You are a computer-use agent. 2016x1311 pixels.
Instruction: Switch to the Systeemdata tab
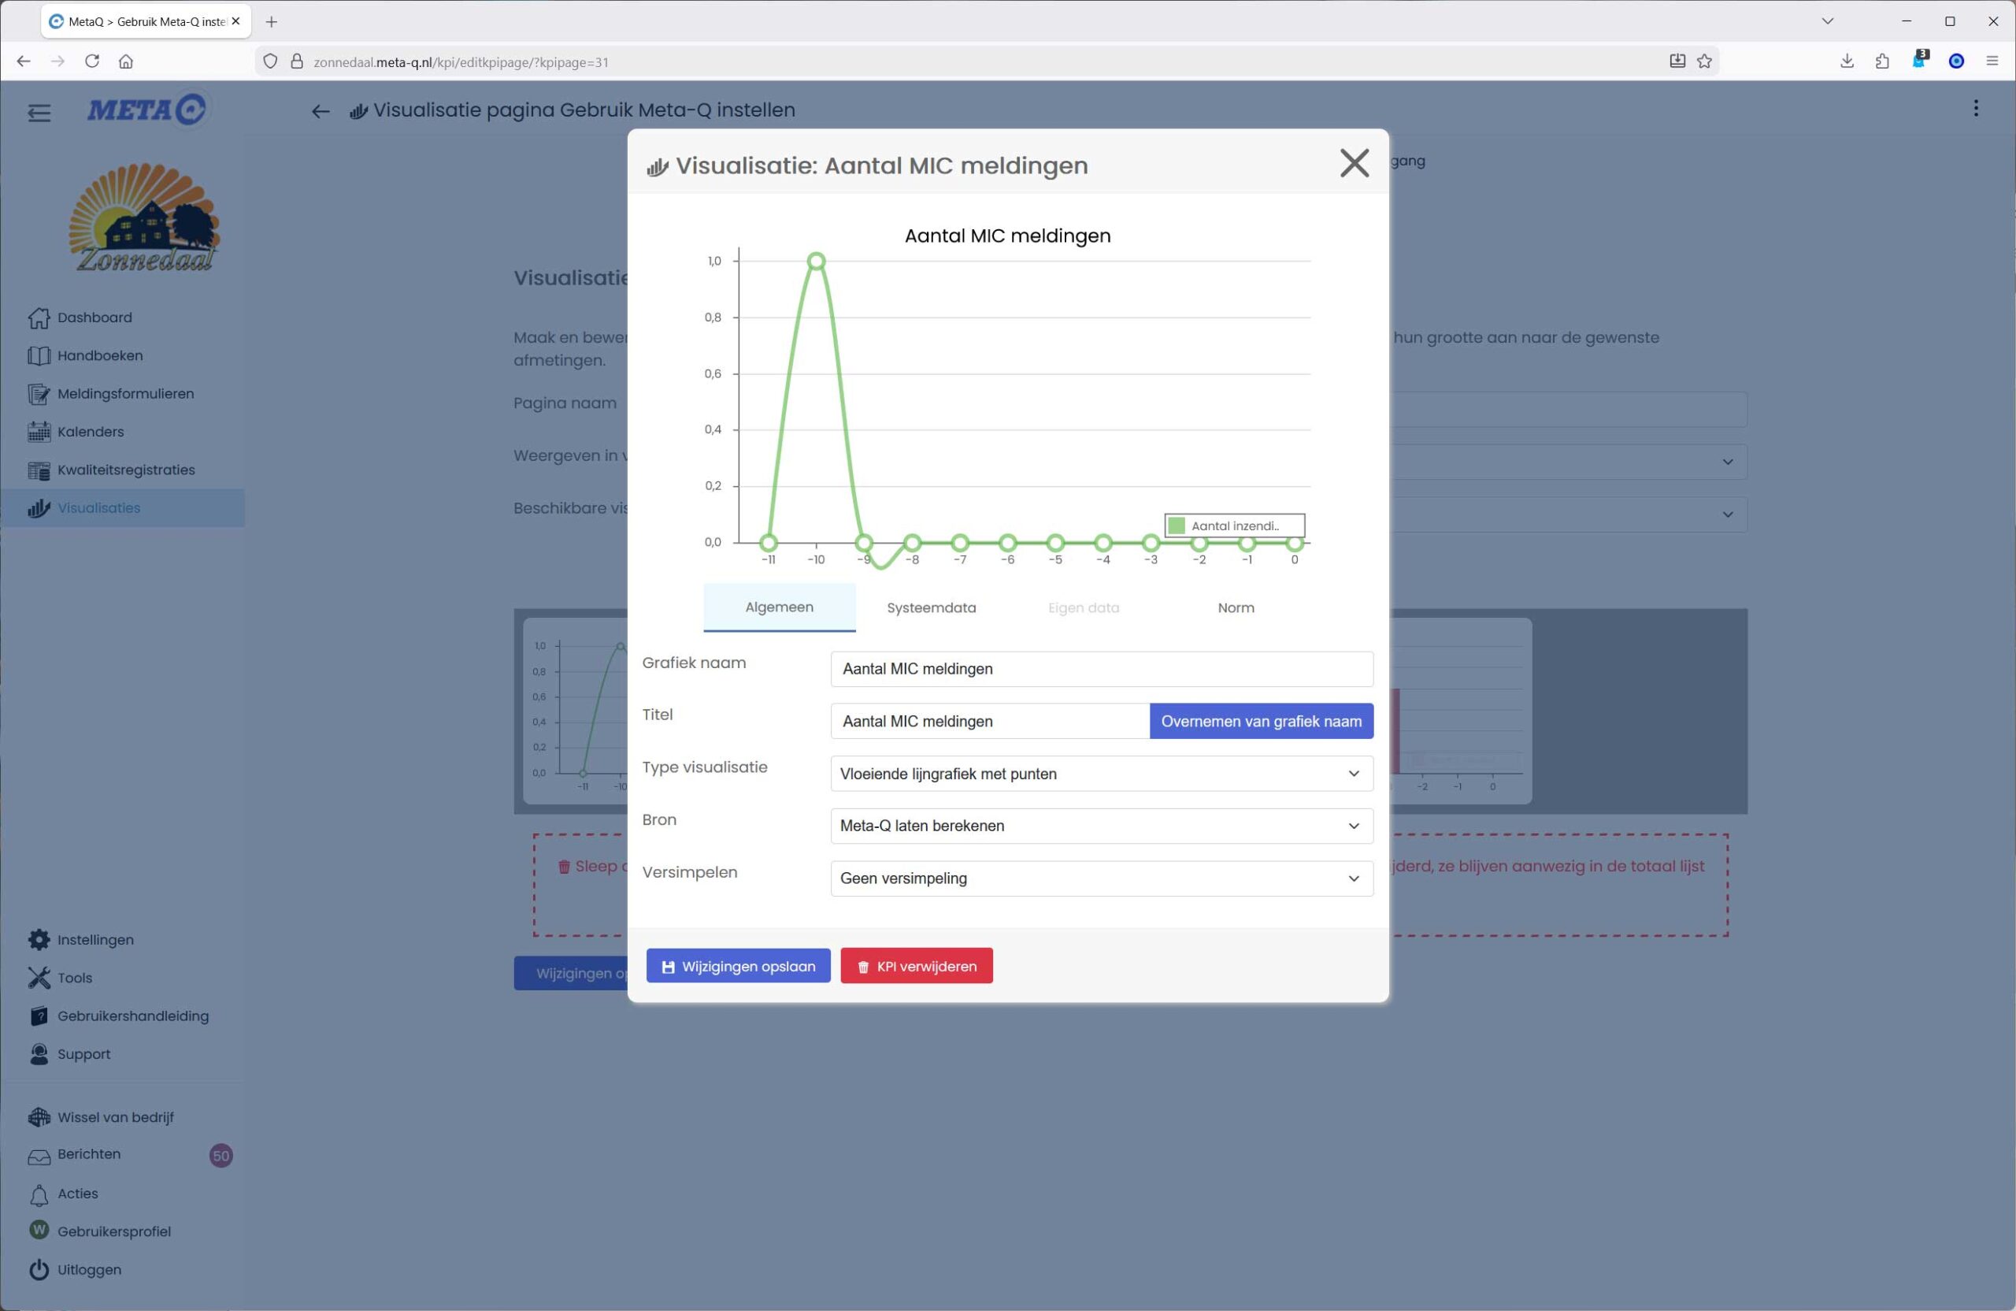(931, 607)
